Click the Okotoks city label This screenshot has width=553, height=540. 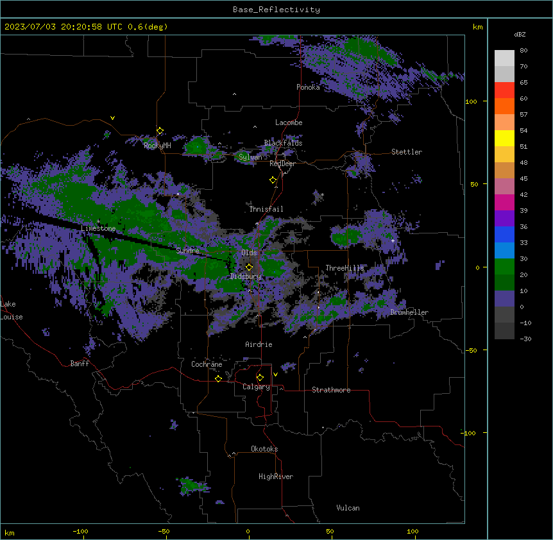tap(264, 449)
